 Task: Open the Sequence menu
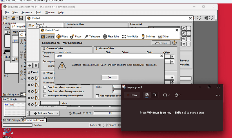tap(27, 12)
